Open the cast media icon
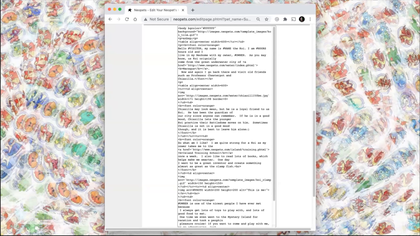The image size is (420, 236). tap(294, 19)
